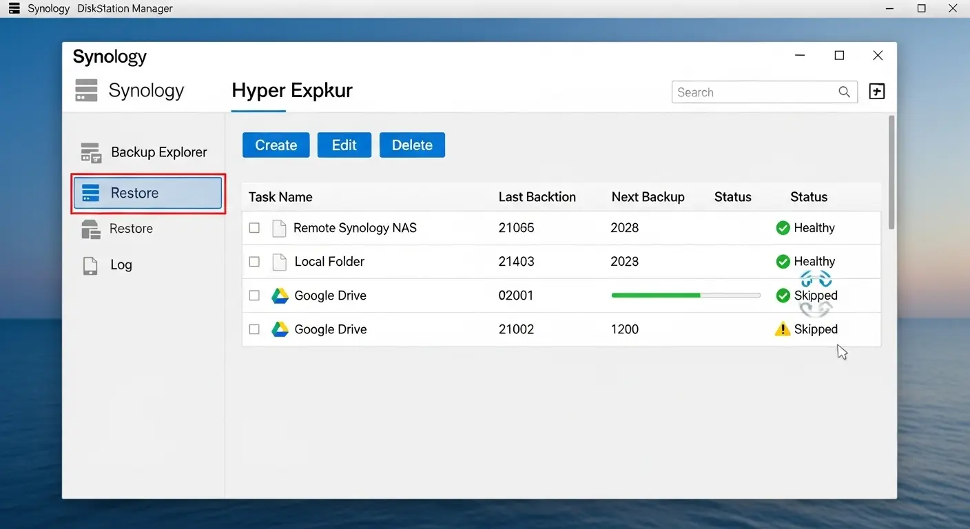Click the green check icon in the 02001 row
This screenshot has width=970, height=529.
pos(783,295)
